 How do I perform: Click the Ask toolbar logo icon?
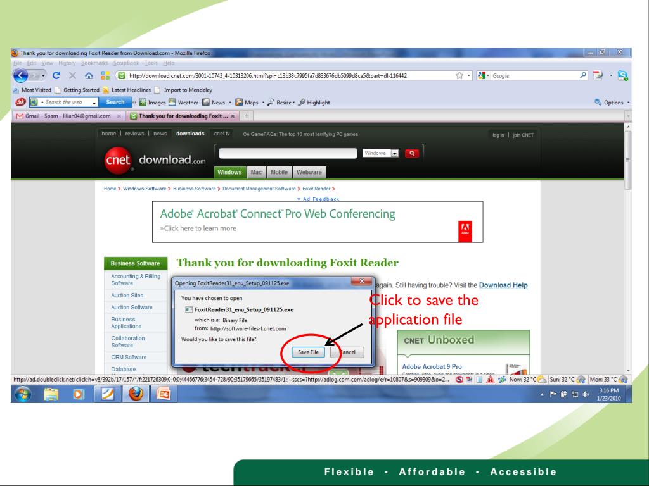pos(20,102)
